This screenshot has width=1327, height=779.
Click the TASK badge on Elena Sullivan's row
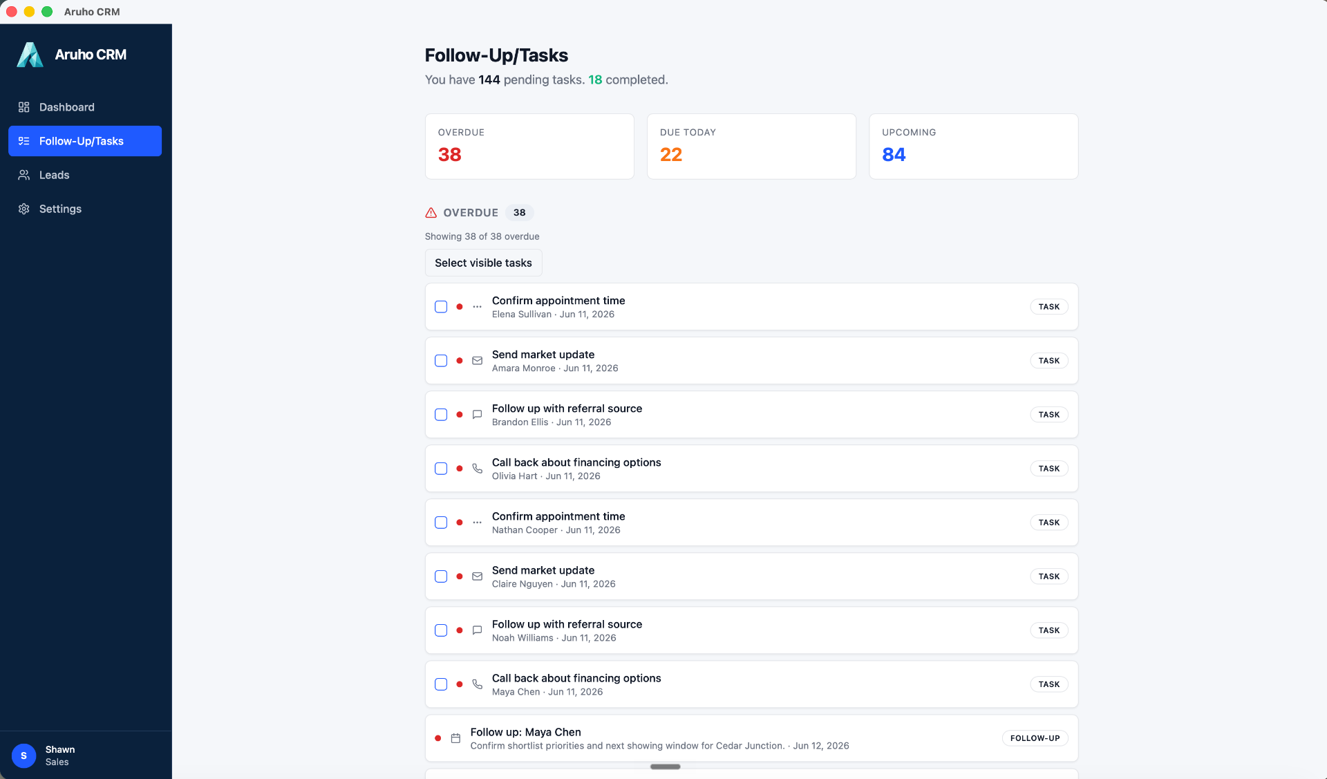[1048, 307]
